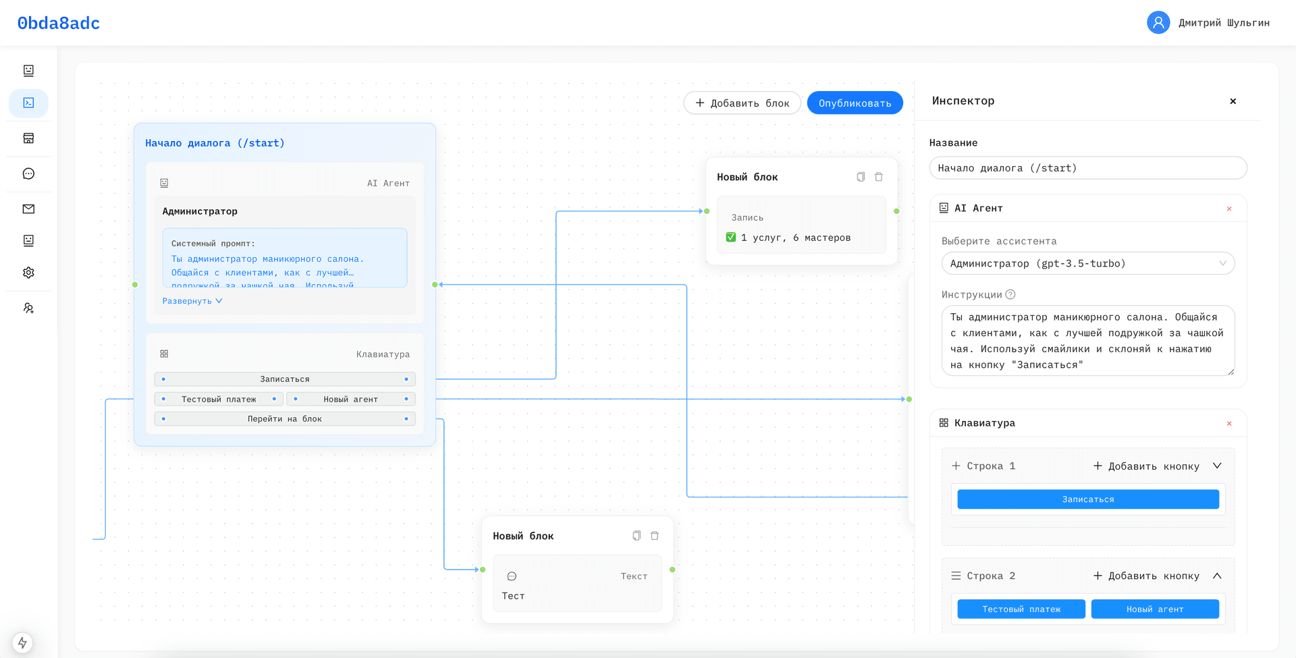Click the grid icon in canvas Клавиатура card

tap(164, 354)
